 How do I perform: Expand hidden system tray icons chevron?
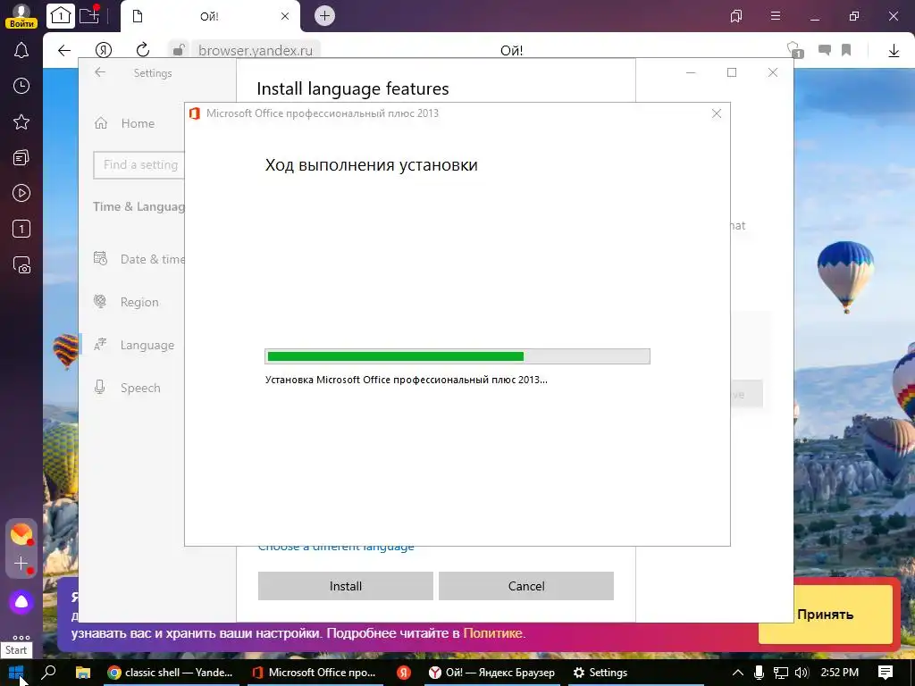click(737, 673)
